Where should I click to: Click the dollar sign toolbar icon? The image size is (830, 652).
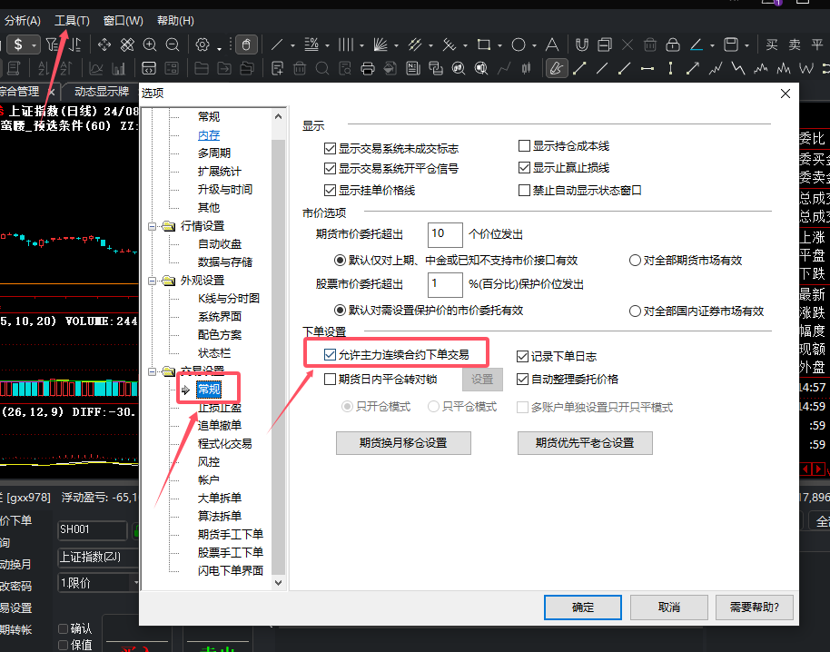coord(18,45)
